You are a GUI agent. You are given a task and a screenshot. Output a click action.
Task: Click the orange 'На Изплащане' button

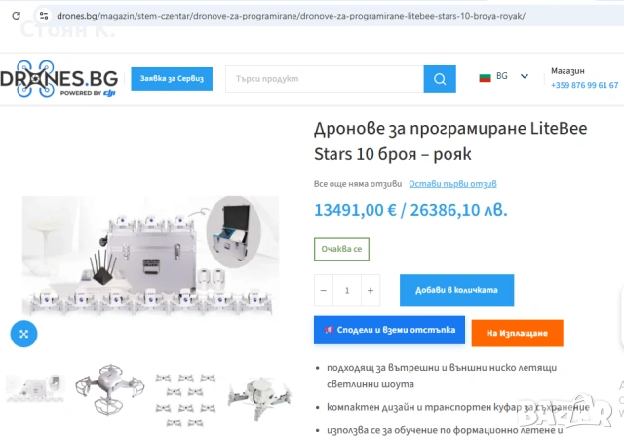(518, 333)
